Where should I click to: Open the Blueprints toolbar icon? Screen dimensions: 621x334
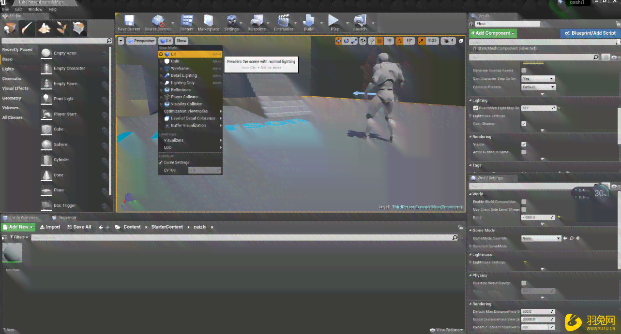[x=257, y=22]
